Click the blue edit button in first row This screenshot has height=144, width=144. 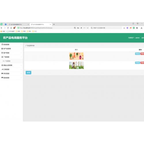pyautogui.click(x=137, y=54)
